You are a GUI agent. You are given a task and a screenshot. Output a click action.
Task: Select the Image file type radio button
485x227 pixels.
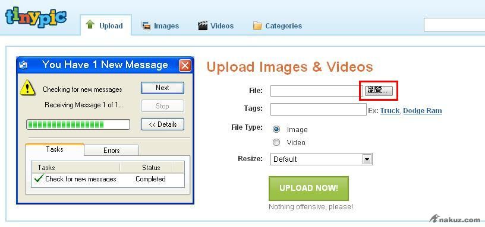tap(276, 129)
